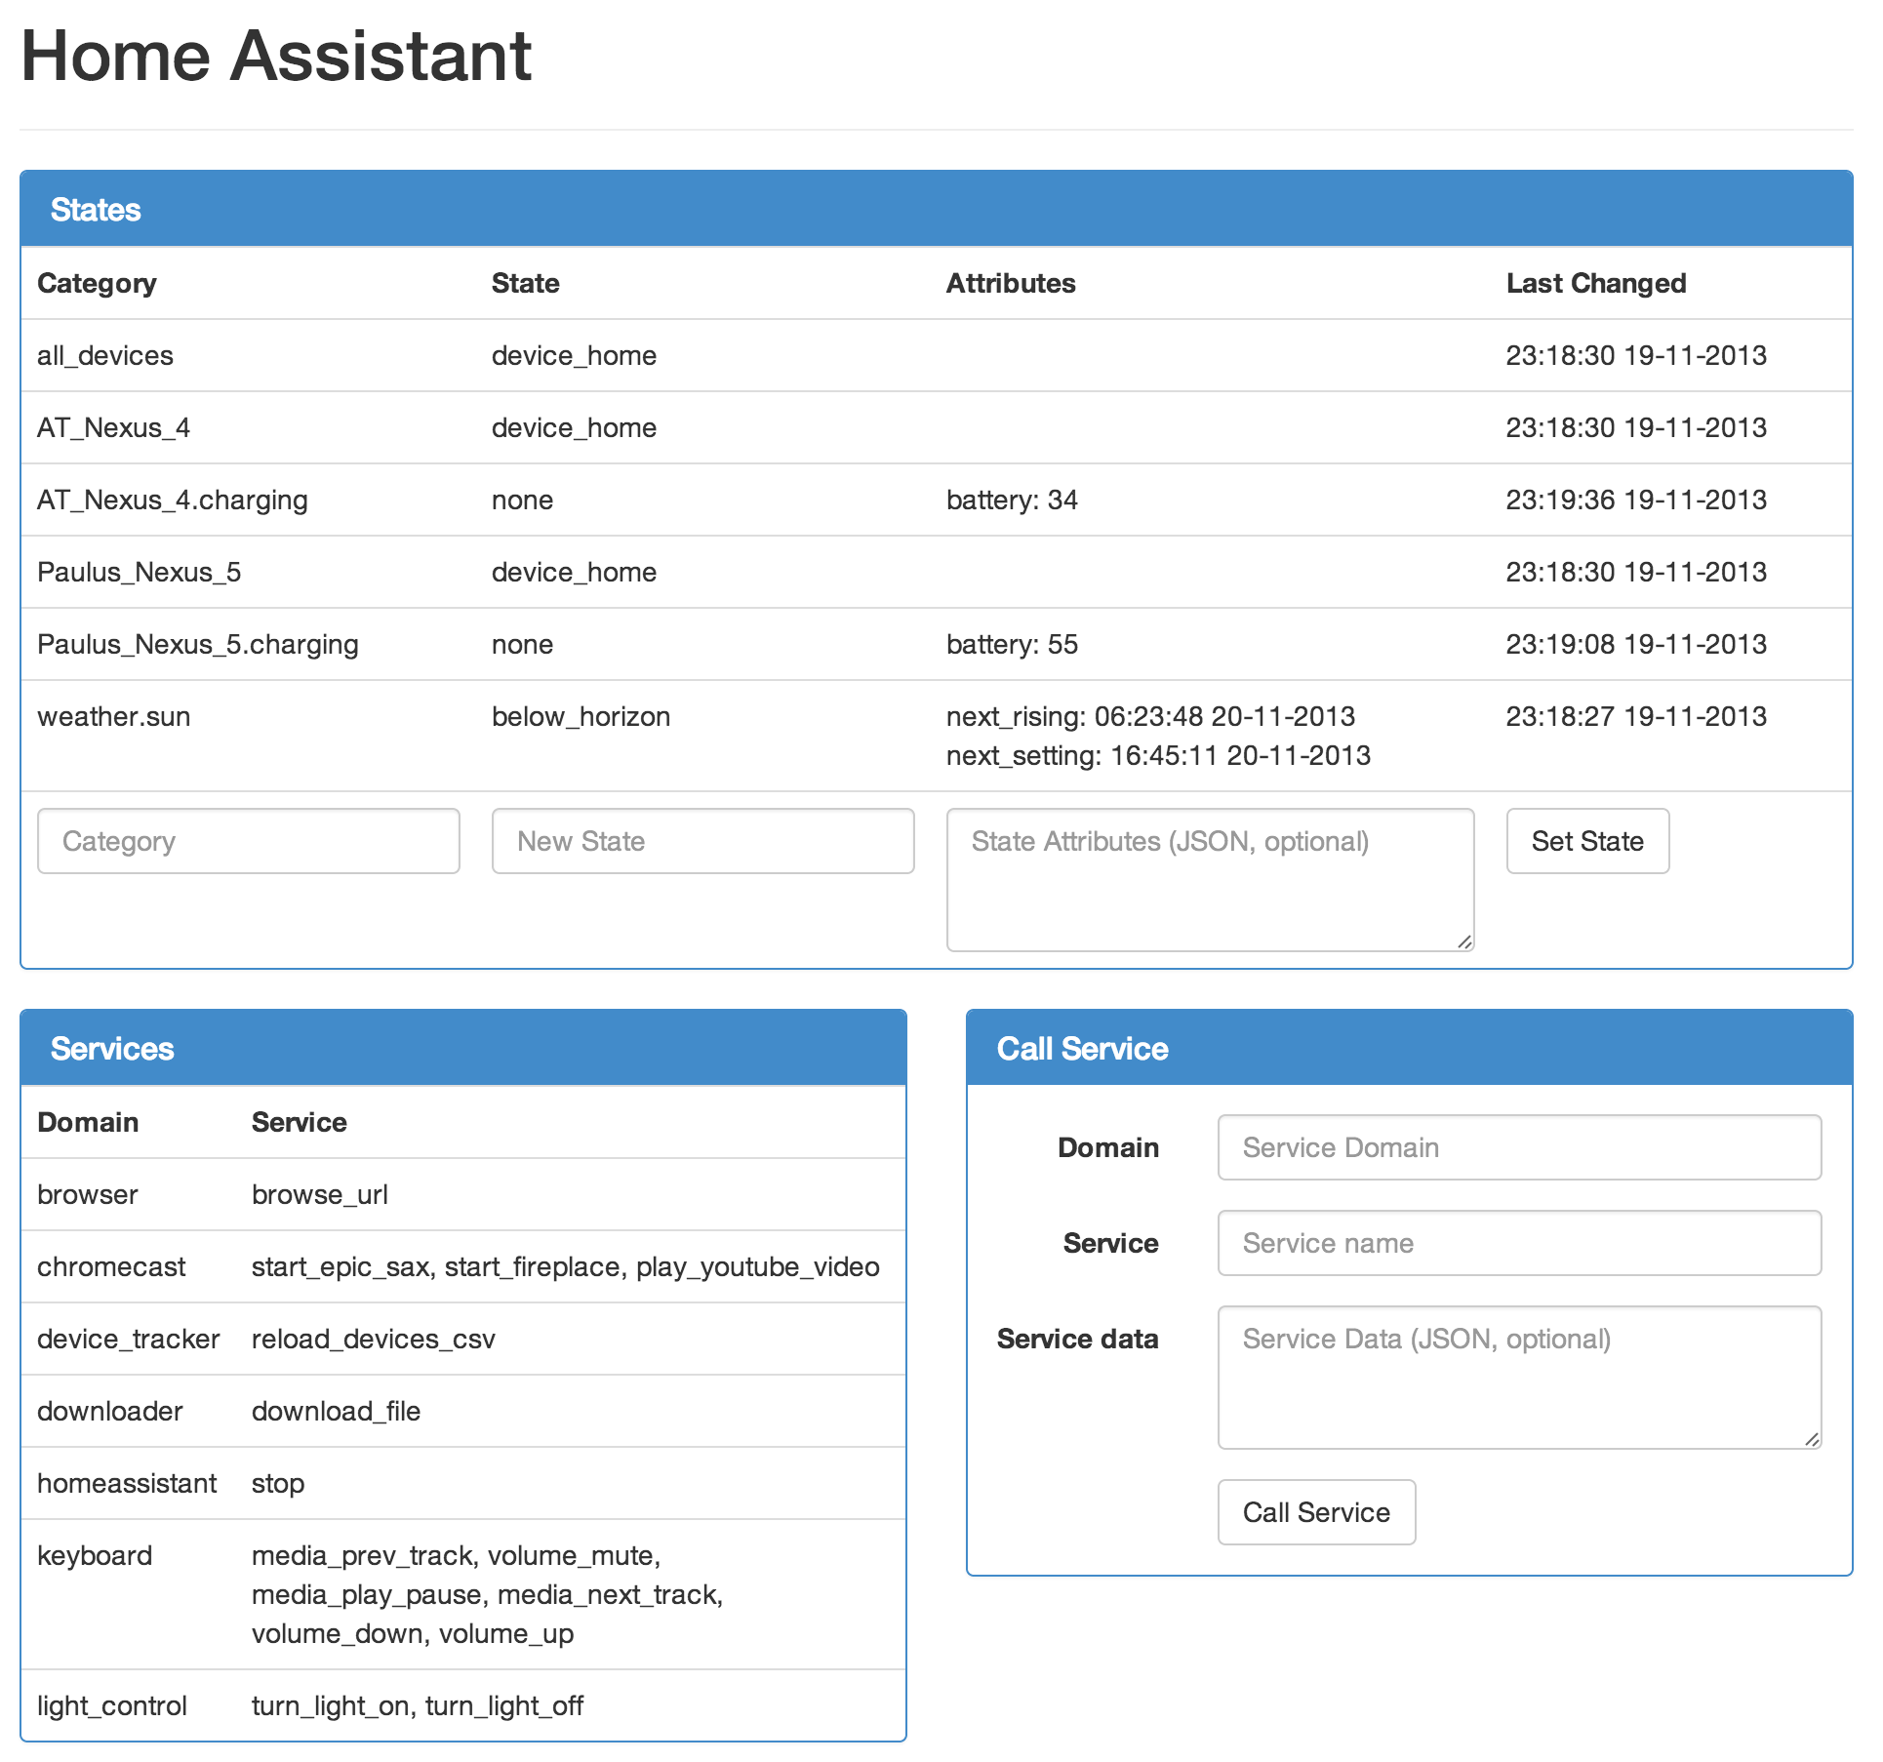This screenshot has height=1762, width=1883.
Task: Focus the Category input field
Action: (x=248, y=841)
